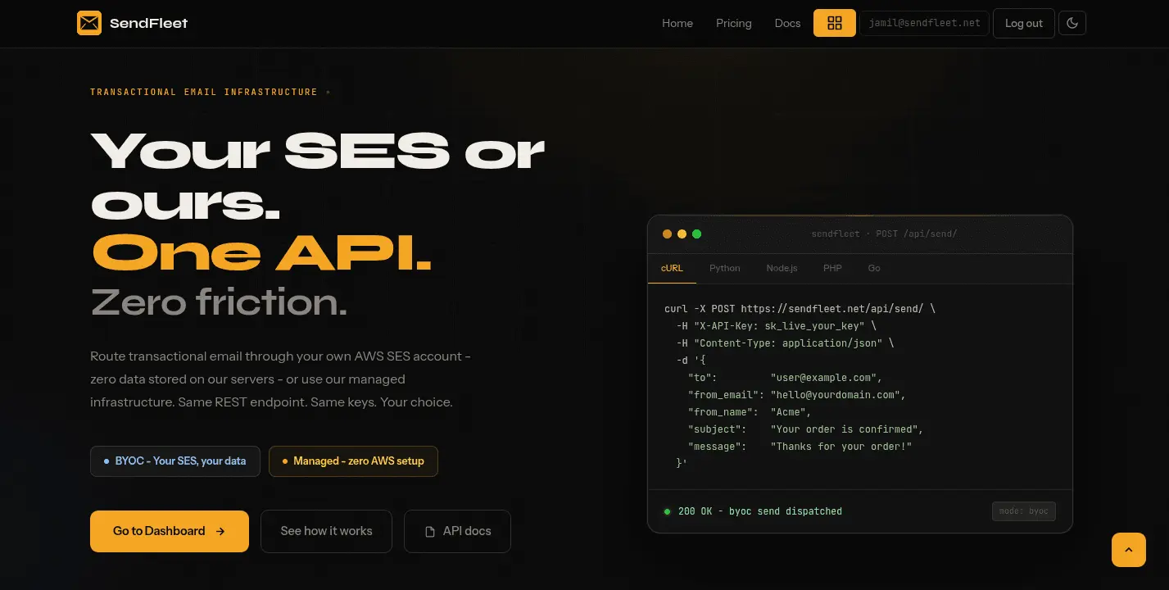1169x590 pixels.
Task: Switch to the PHP code tab
Action: [x=832, y=268]
